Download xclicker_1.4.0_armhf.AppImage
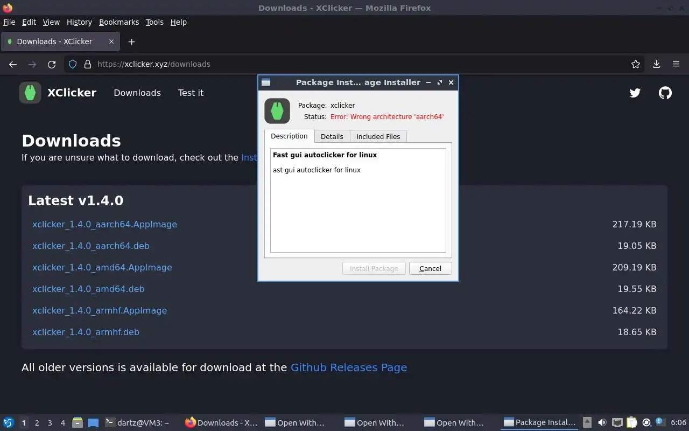689x431 pixels. (100, 310)
